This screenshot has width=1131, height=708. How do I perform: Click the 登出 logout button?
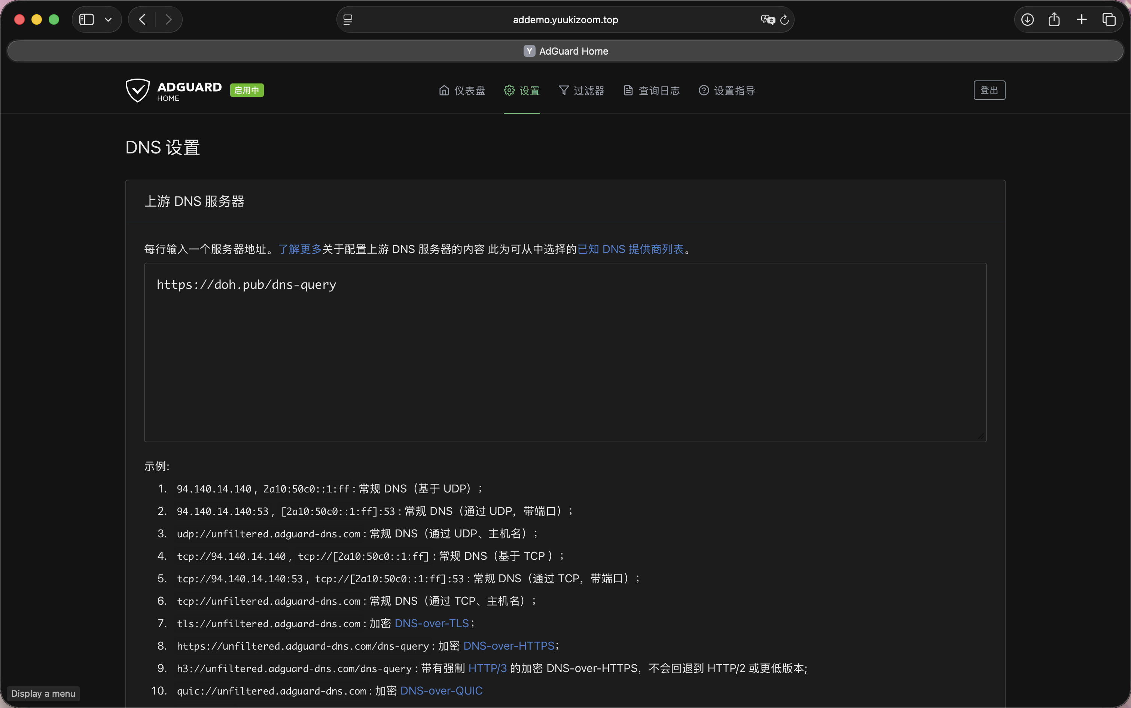(990, 90)
